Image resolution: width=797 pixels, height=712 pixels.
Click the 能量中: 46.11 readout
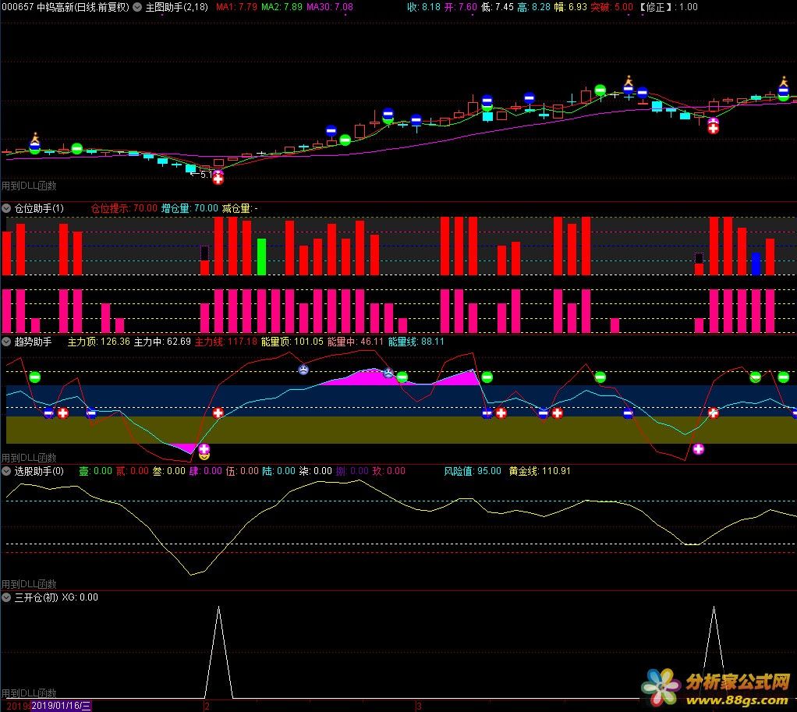(x=356, y=342)
